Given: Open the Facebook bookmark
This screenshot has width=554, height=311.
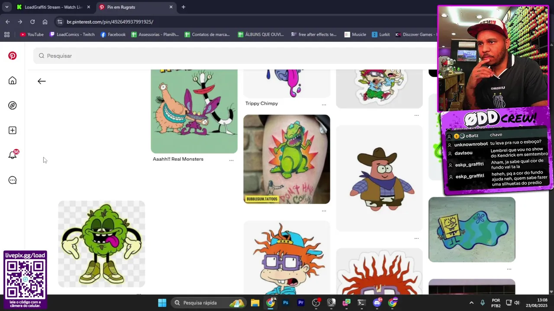Looking at the screenshot, I should pyautogui.click(x=113, y=35).
